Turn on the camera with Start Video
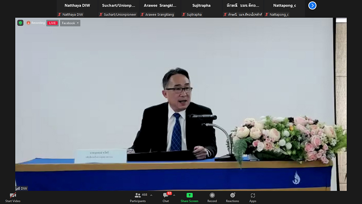 pos(13,197)
